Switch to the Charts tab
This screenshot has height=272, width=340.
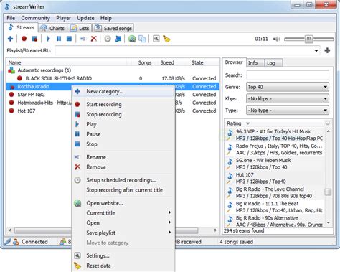(x=52, y=28)
